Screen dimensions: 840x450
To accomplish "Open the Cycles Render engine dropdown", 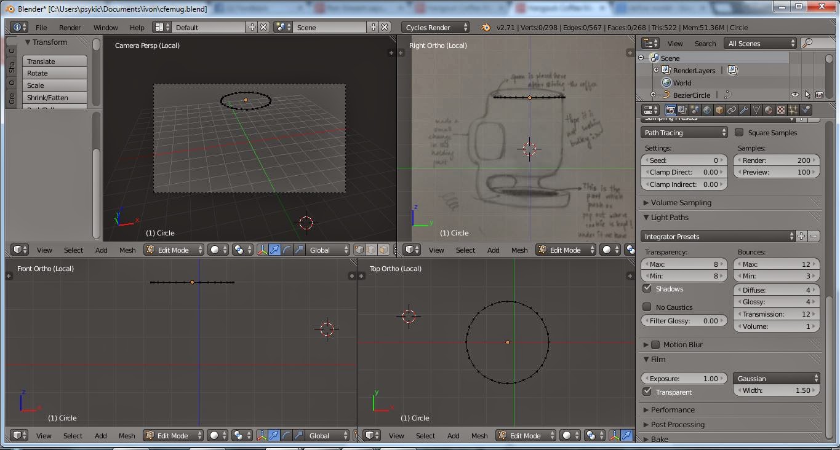I will [436, 27].
